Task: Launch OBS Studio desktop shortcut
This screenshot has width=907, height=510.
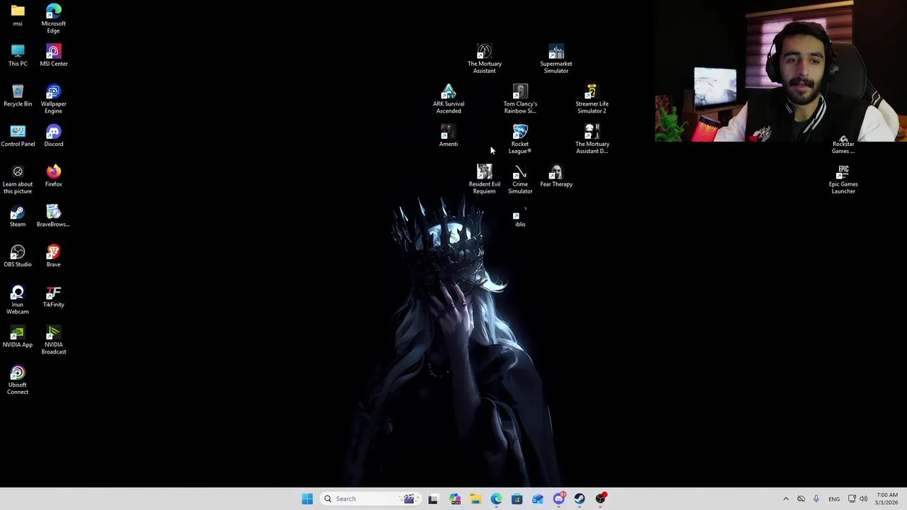Action: point(18,256)
